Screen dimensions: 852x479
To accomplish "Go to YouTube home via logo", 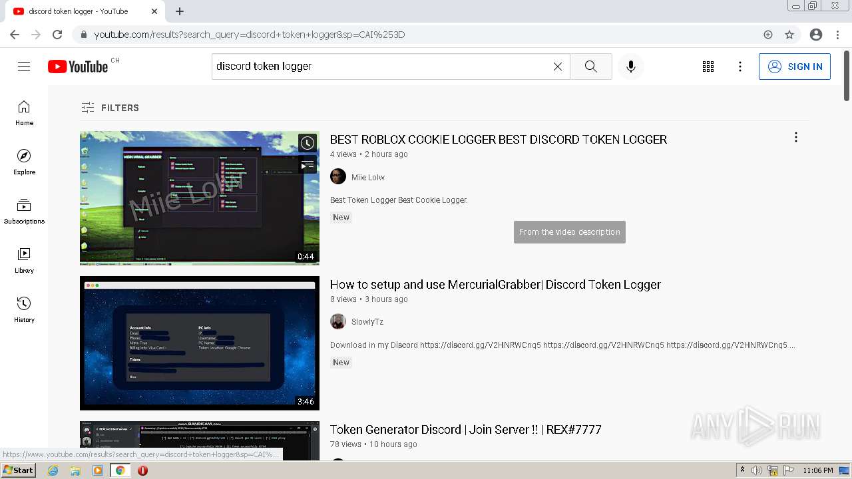I will pyautogui.click(x=78, y=67).
